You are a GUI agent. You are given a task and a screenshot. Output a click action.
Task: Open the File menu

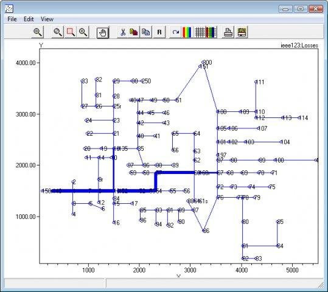click(x=12, y=19)
